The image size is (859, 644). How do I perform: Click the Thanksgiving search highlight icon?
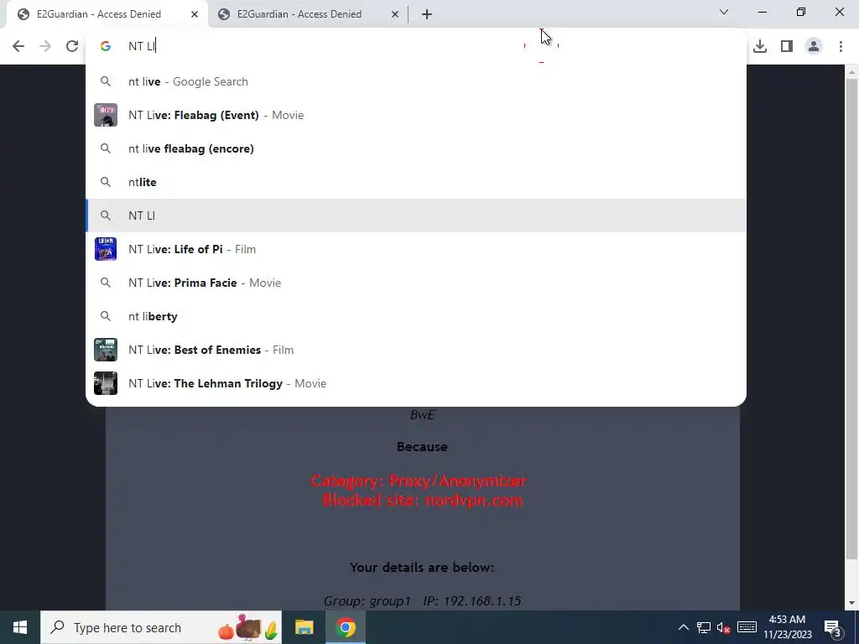tap(248, 627)
